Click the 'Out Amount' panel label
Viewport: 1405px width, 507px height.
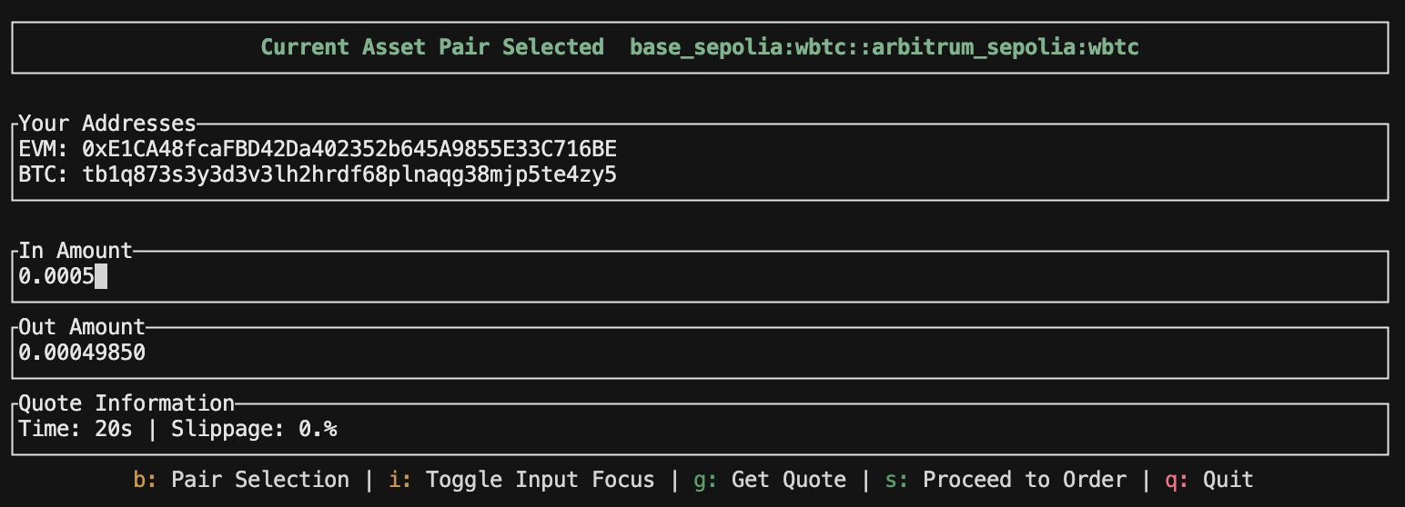[82, 327]
